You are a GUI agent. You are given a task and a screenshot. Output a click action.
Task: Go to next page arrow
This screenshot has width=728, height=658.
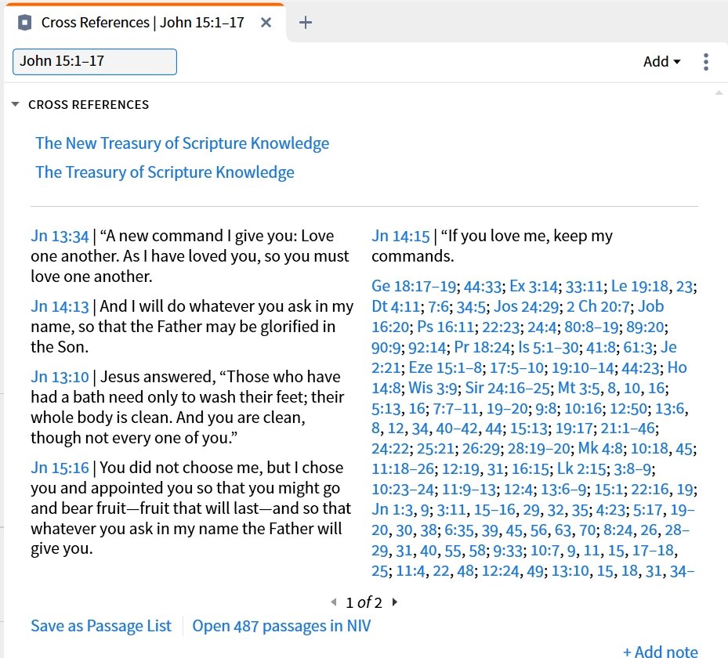(395, 602)
